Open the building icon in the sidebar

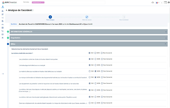[x=3, y=11]
